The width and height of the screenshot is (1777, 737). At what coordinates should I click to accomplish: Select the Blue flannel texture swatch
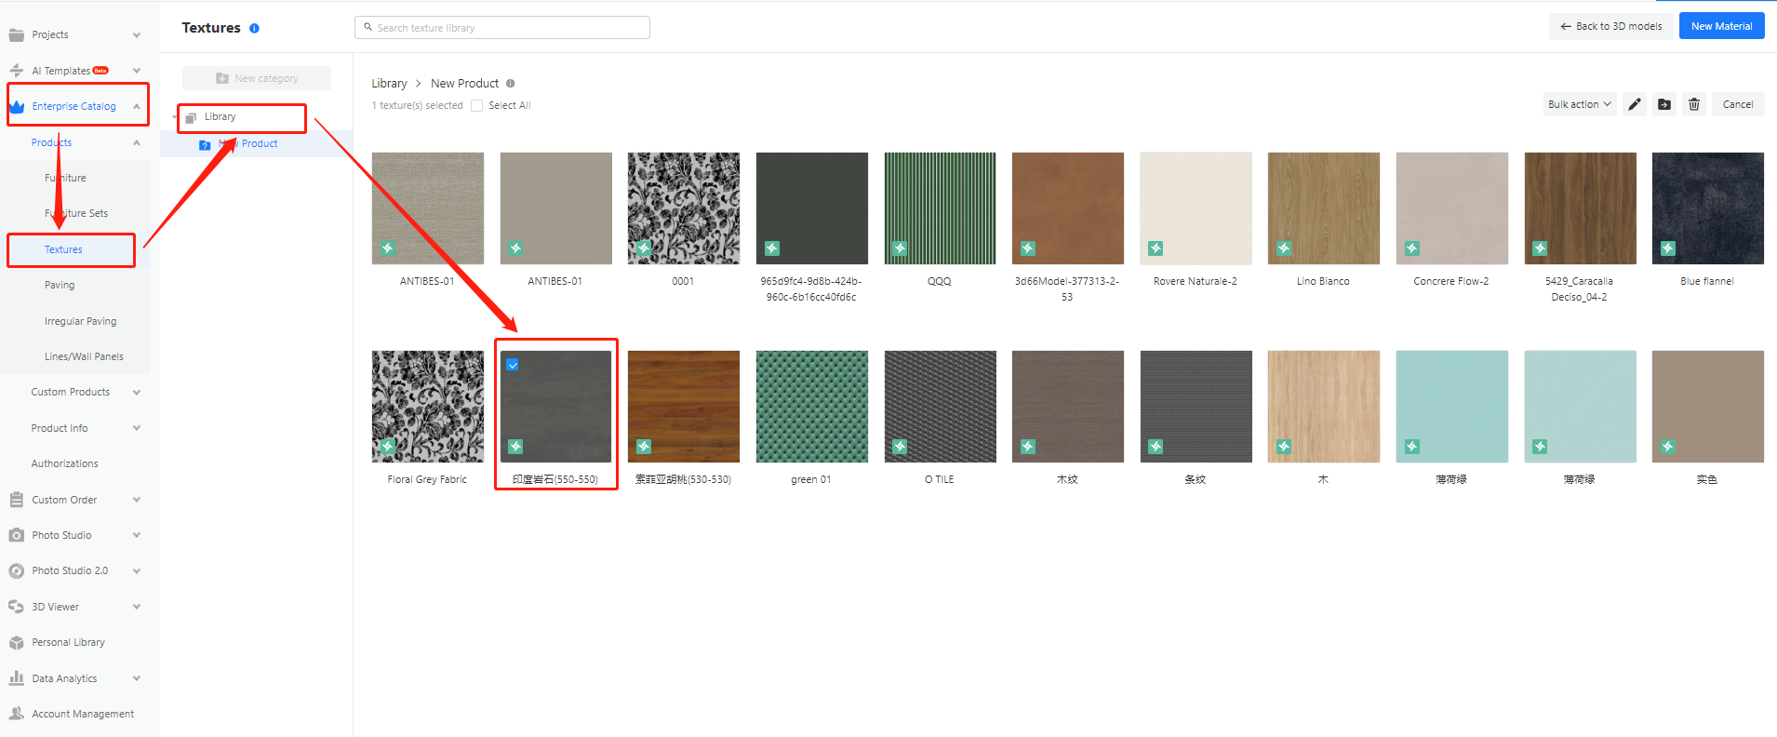pyautogui.click(x=1707, y=208)
